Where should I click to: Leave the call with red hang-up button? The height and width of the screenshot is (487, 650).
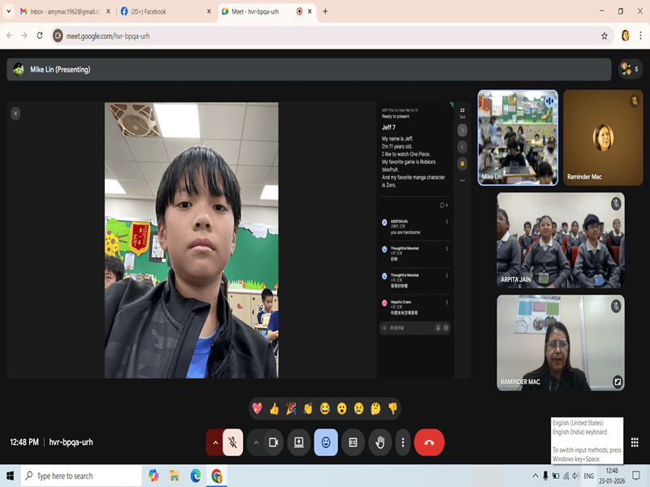click(x=429, y=442)
